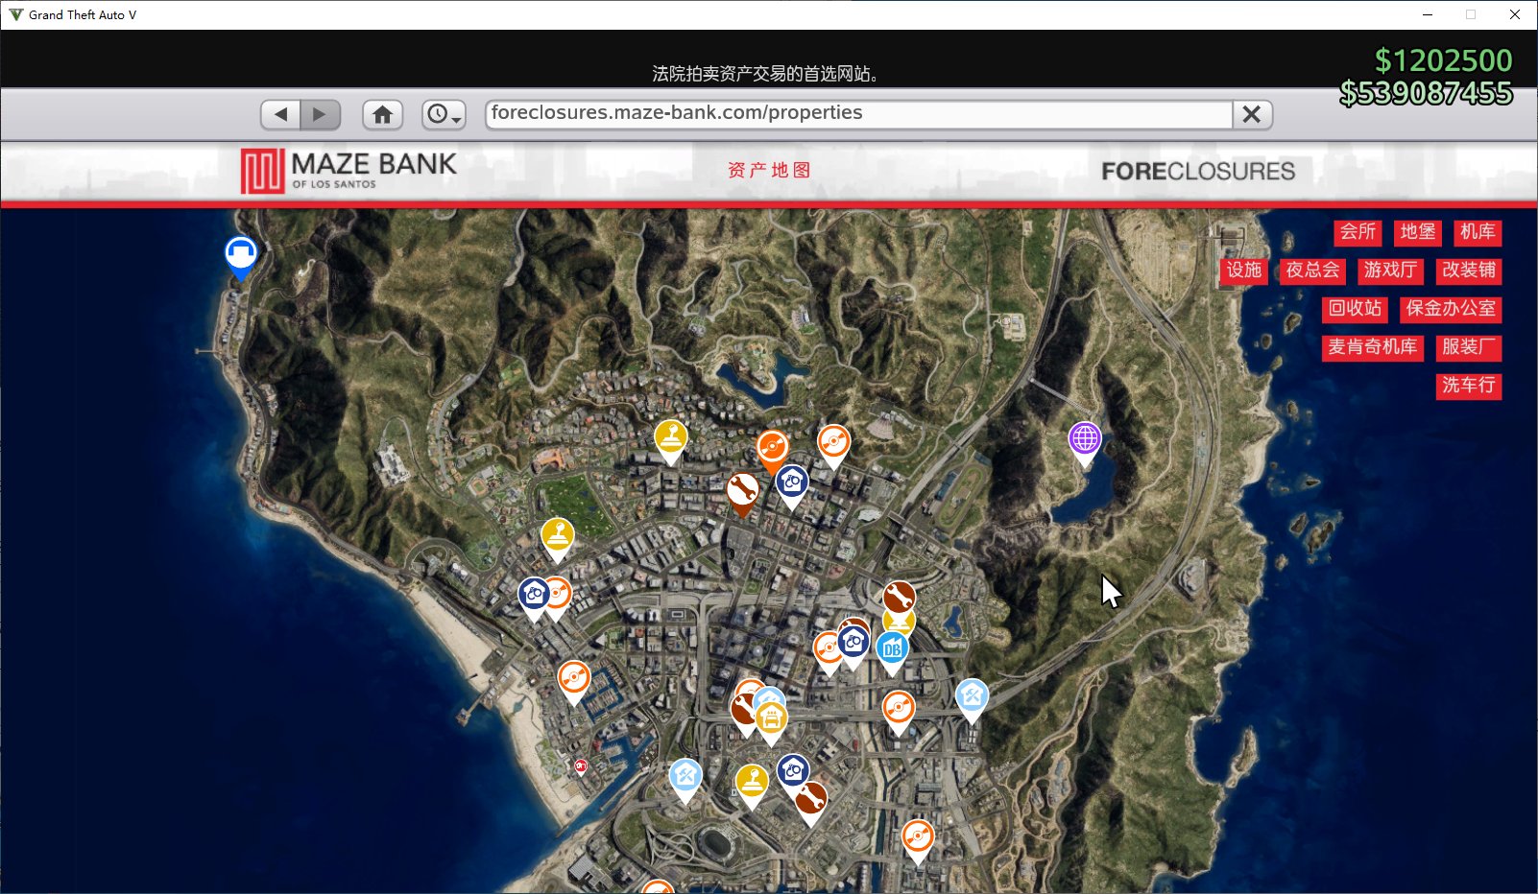This screenshot has width=1538, height=894.
Task: Select the 麦肯奇机库 filter button
Action: 1373,347
